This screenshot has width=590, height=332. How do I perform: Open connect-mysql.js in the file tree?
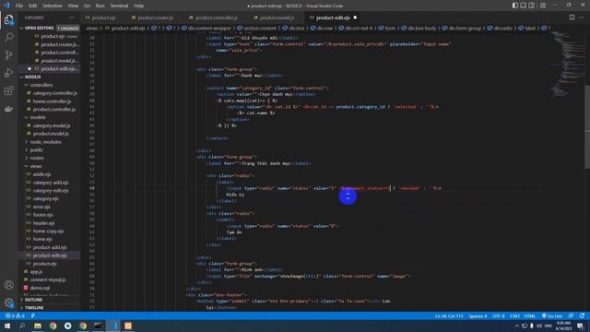[48, 279]
